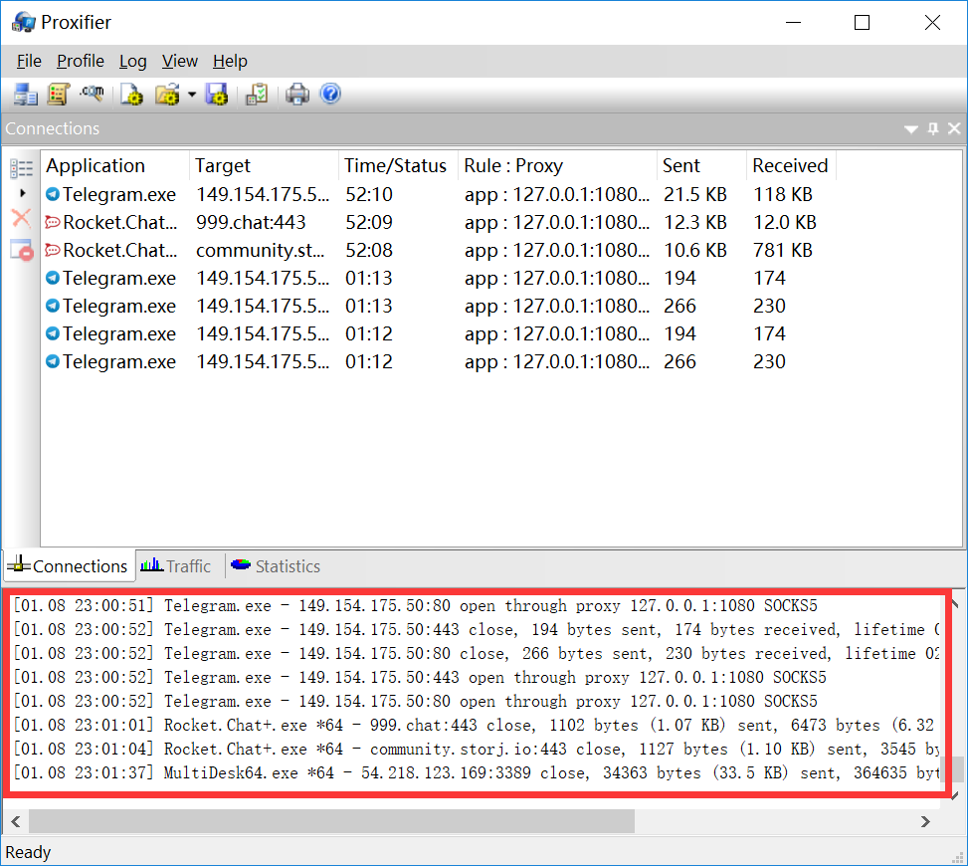Viewport: 968px width, 866px height.
Task: Click the printer icon in the toolbar
Action: click(x=297, y=95)
